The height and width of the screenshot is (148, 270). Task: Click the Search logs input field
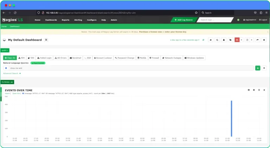point(215,20)
